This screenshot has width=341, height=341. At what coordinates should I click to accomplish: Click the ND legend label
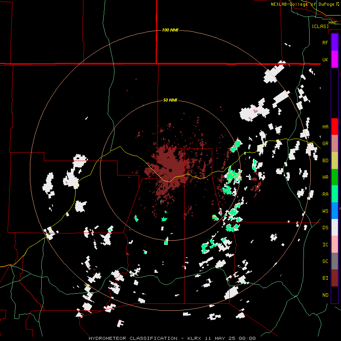coord(325,295)
